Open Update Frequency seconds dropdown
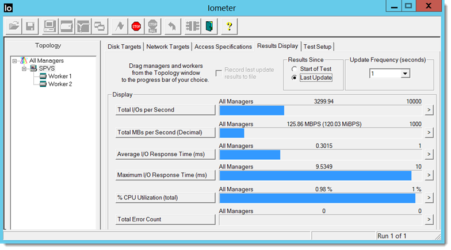Screen dimensions: 451x250 (x=405, y=74)
